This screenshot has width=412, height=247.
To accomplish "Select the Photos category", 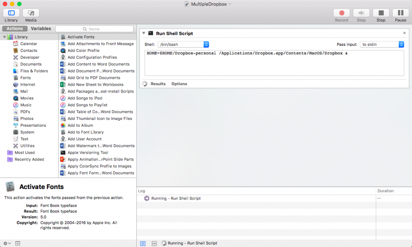I will point(27,119).
